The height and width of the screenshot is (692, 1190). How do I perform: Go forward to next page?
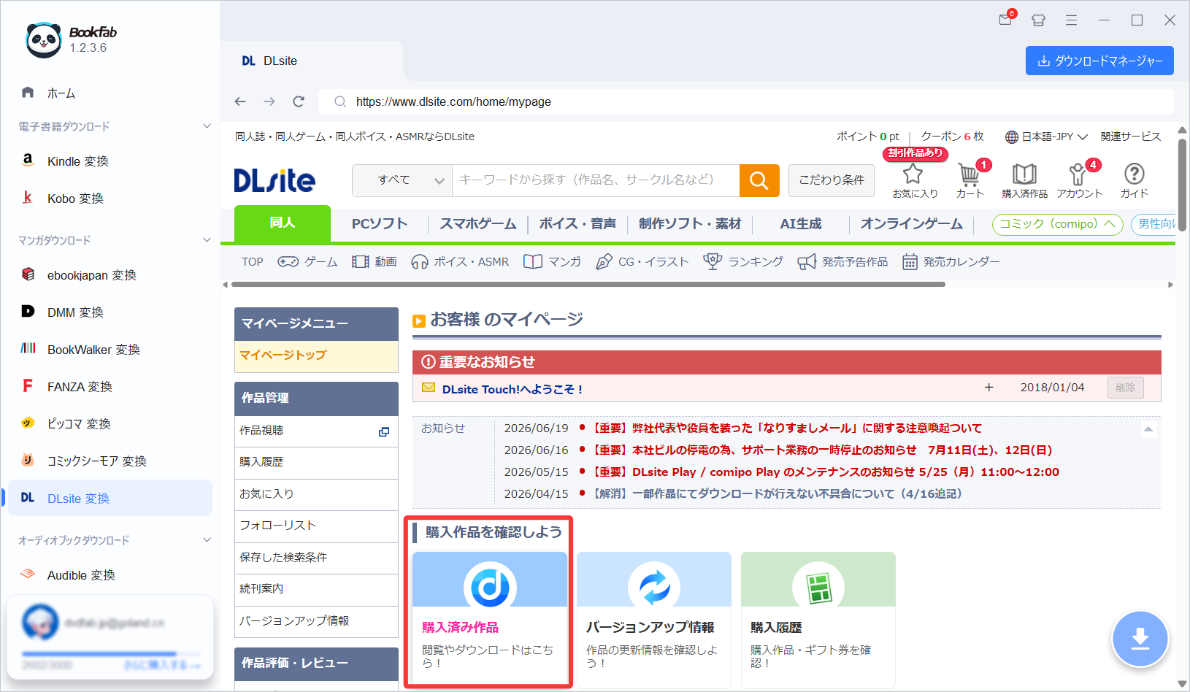click(x=269, y=101)
